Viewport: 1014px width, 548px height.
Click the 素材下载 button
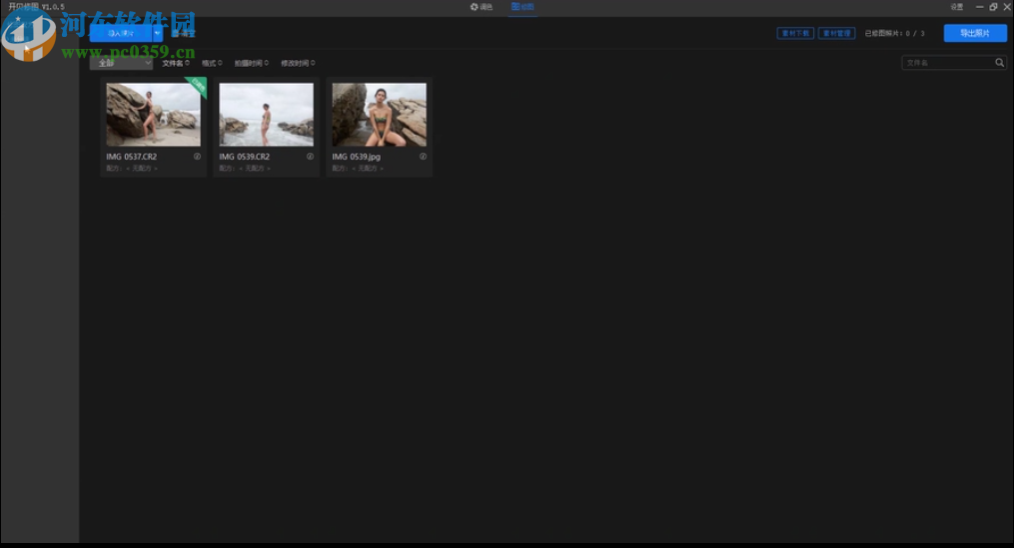coord(795,33)
